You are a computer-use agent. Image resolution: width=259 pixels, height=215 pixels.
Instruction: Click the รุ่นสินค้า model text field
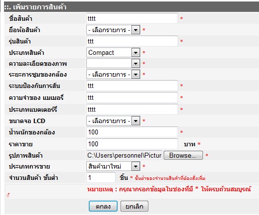click(x=132, y=41)
